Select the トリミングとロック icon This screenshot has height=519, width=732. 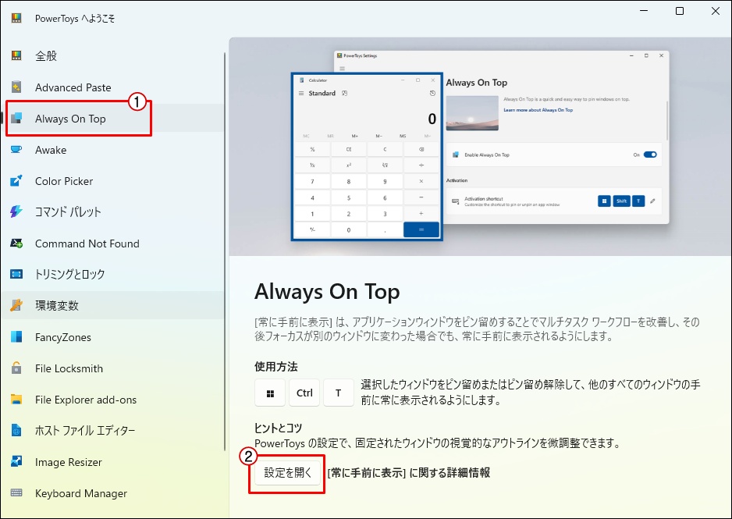[17, 274]
